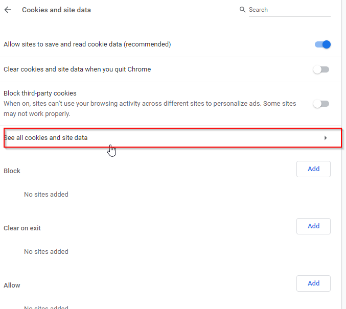Click the Allow section heading
Viewport: 346px width, 309px height.
[12, 285]
